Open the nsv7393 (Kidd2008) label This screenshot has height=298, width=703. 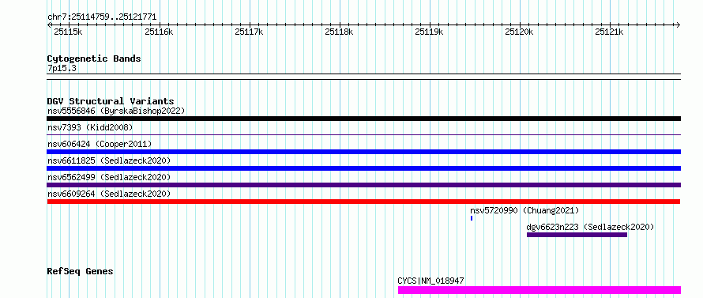[90, 127]
